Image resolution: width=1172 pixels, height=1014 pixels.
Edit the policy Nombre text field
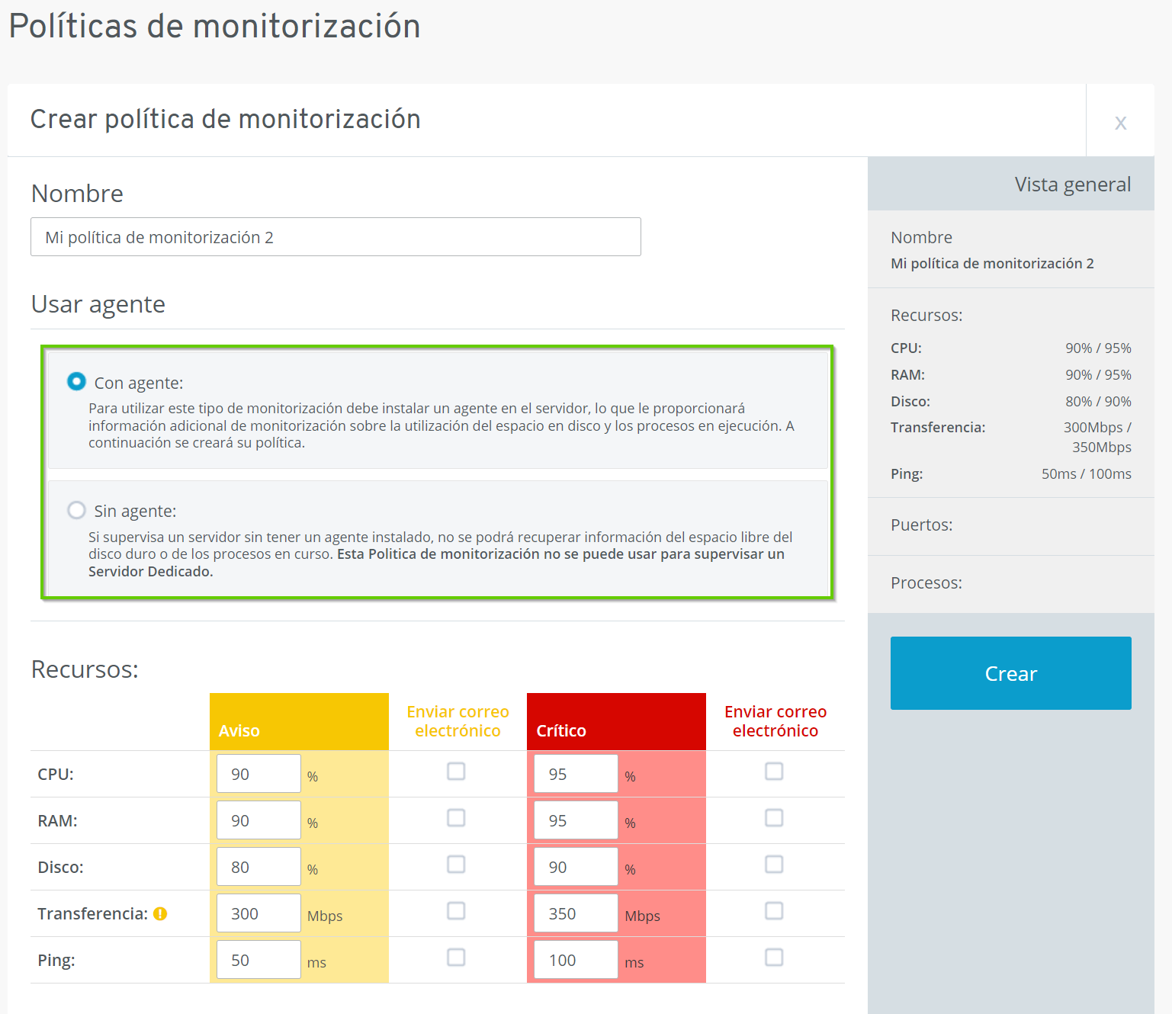(x=336, y=237)
